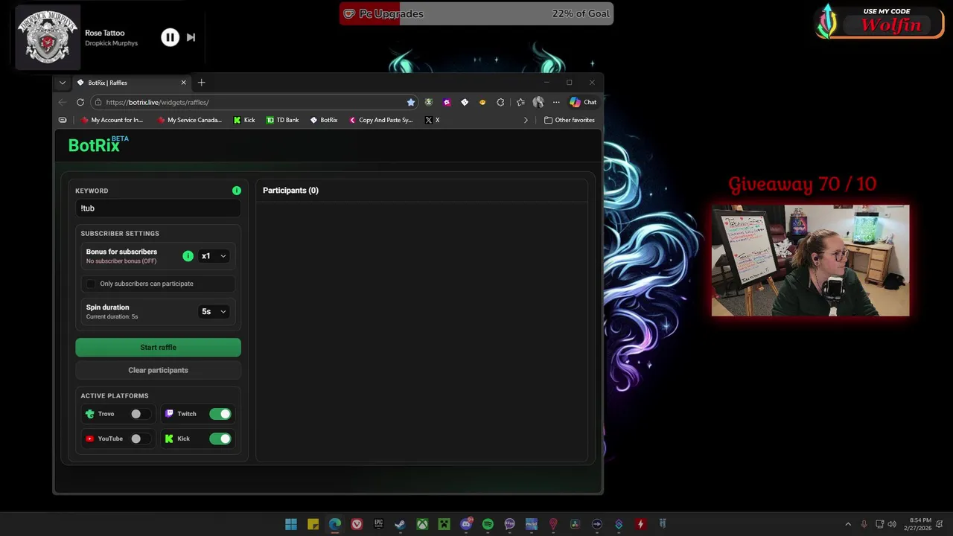953x536 pixels.
Task: Open the Windows Start menu
Action: click(291, 524)
